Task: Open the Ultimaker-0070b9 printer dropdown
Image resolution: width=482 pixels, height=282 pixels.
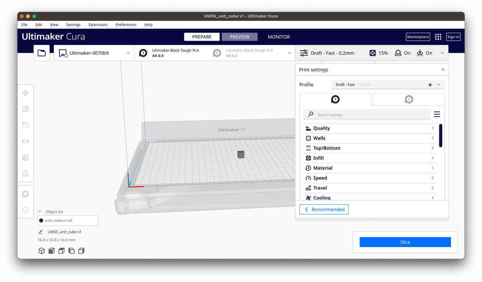Action: 94,53
